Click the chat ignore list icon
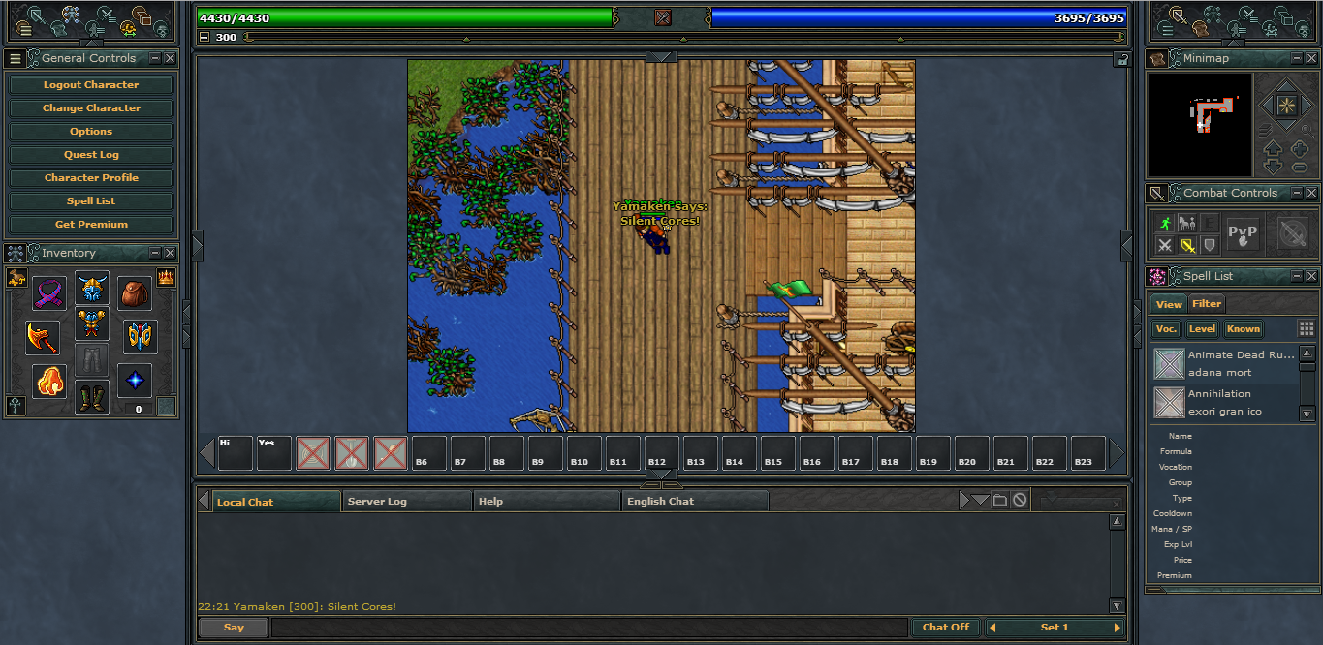 coord(1020,500)
